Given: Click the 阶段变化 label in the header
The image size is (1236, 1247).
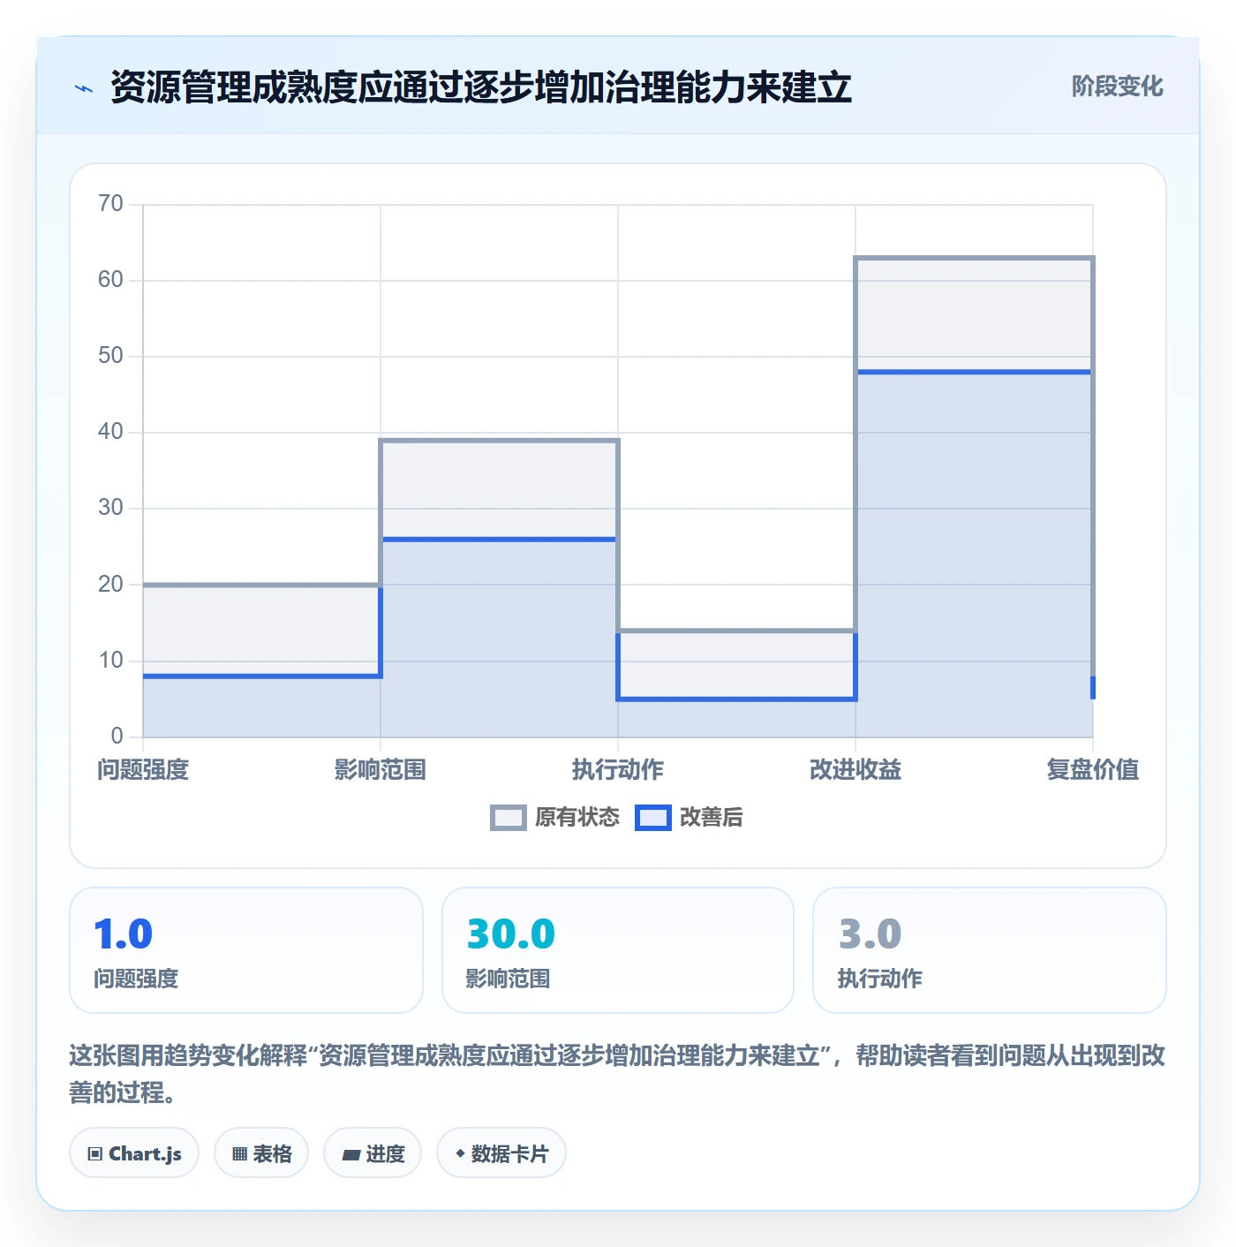Looking at the screenshot, I should click(1117, 87).
